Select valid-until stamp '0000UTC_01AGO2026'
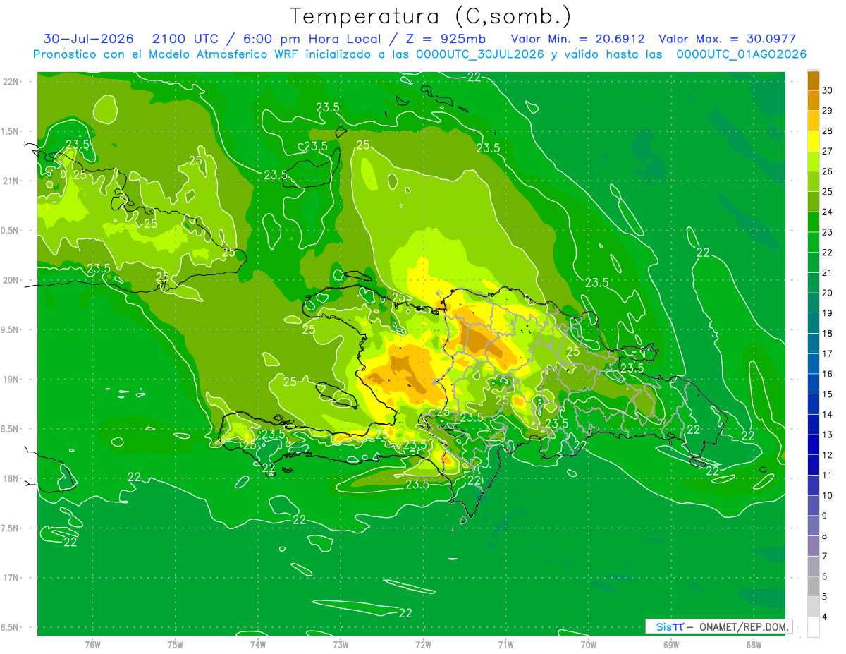 [x=741, y=54]
